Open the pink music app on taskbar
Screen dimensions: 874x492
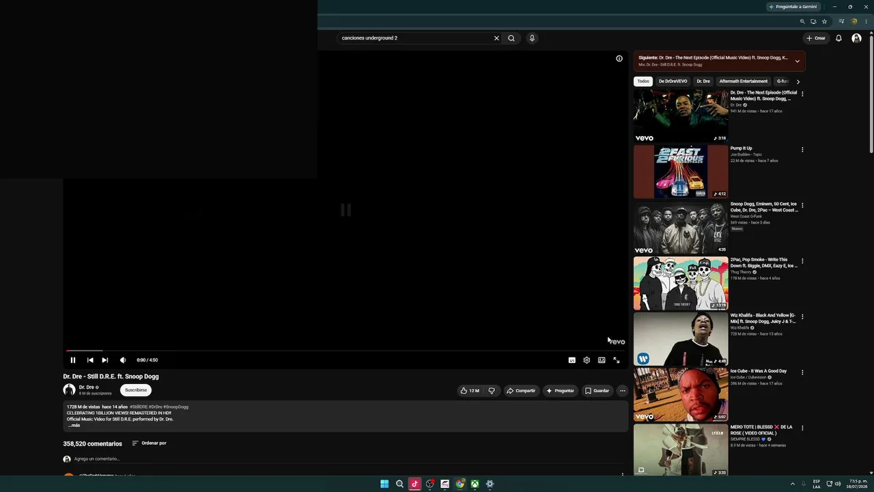pos(414,484)
